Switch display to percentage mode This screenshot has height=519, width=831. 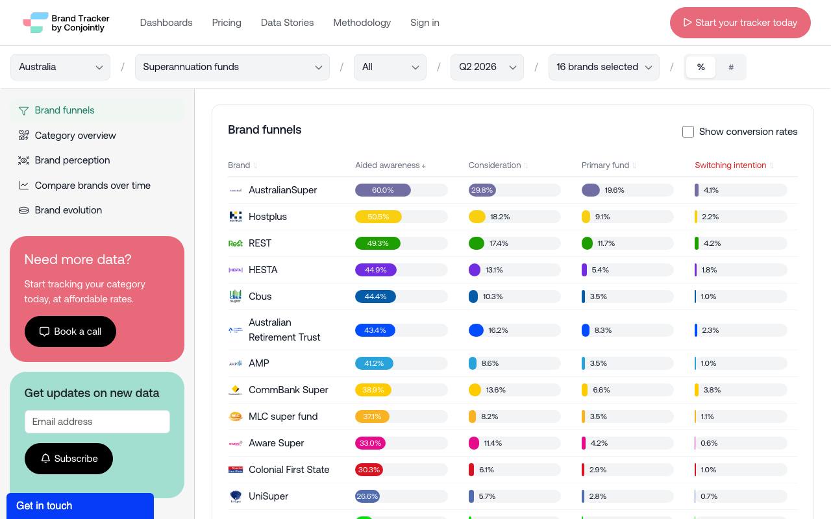[x=701, y=67]
